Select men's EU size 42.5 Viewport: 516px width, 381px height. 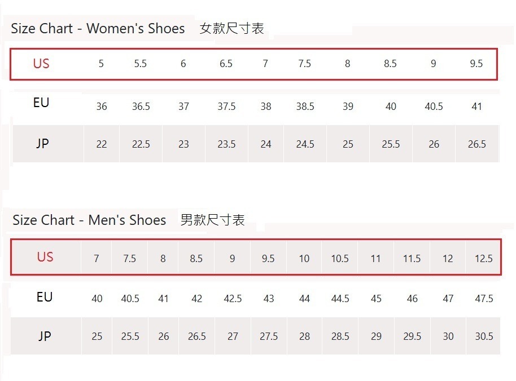(x=233, y=299)
